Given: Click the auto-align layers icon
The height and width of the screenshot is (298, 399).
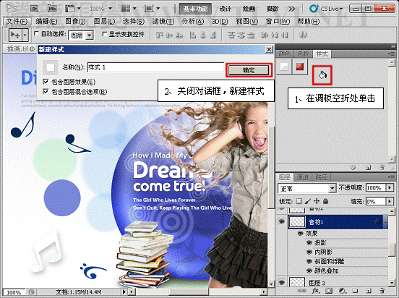Looking at the screenshot, I should 303,35.
